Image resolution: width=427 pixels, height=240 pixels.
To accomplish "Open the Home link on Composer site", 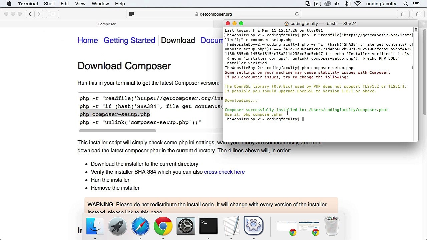I will coord(88,40).
